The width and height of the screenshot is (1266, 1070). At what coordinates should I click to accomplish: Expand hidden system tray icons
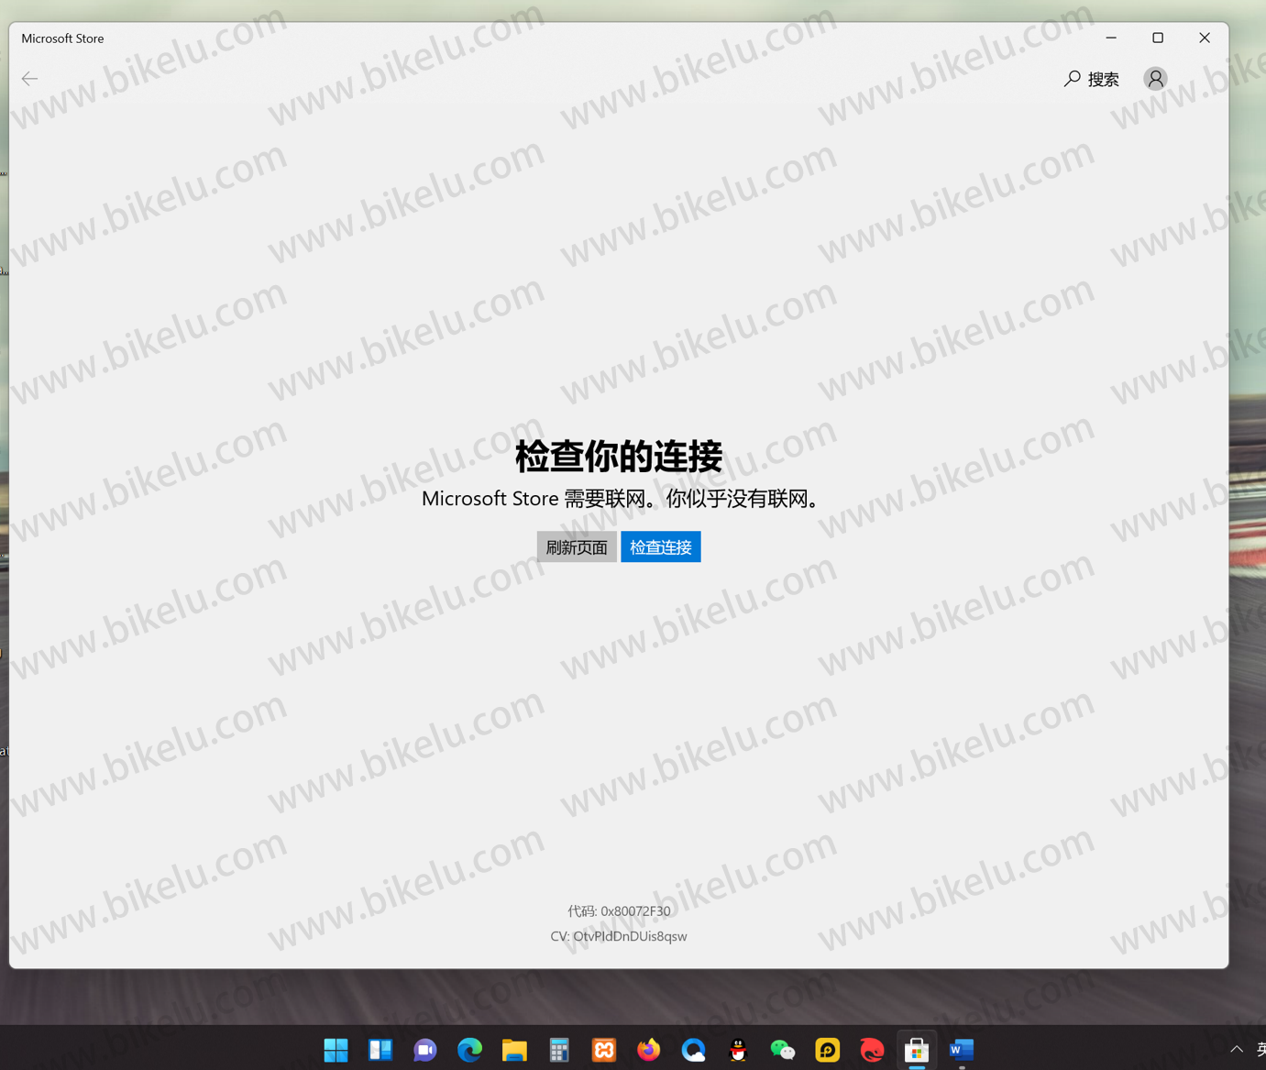1236,1049
